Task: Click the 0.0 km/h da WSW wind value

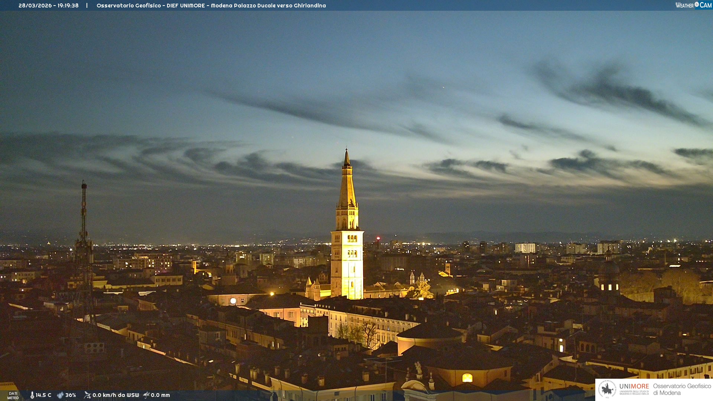Action: (x=115, y=395)
